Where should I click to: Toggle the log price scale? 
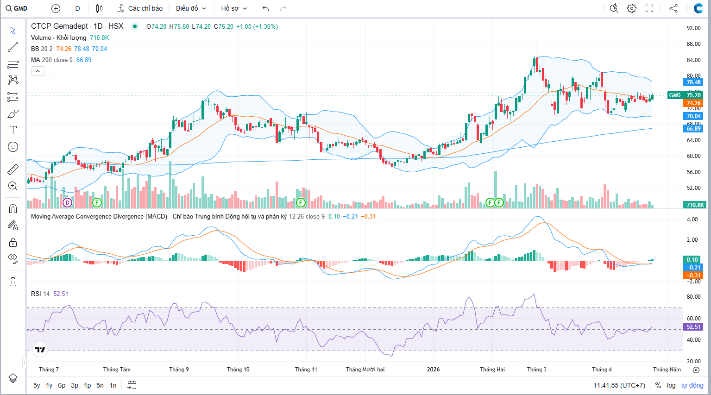(671, 385)
